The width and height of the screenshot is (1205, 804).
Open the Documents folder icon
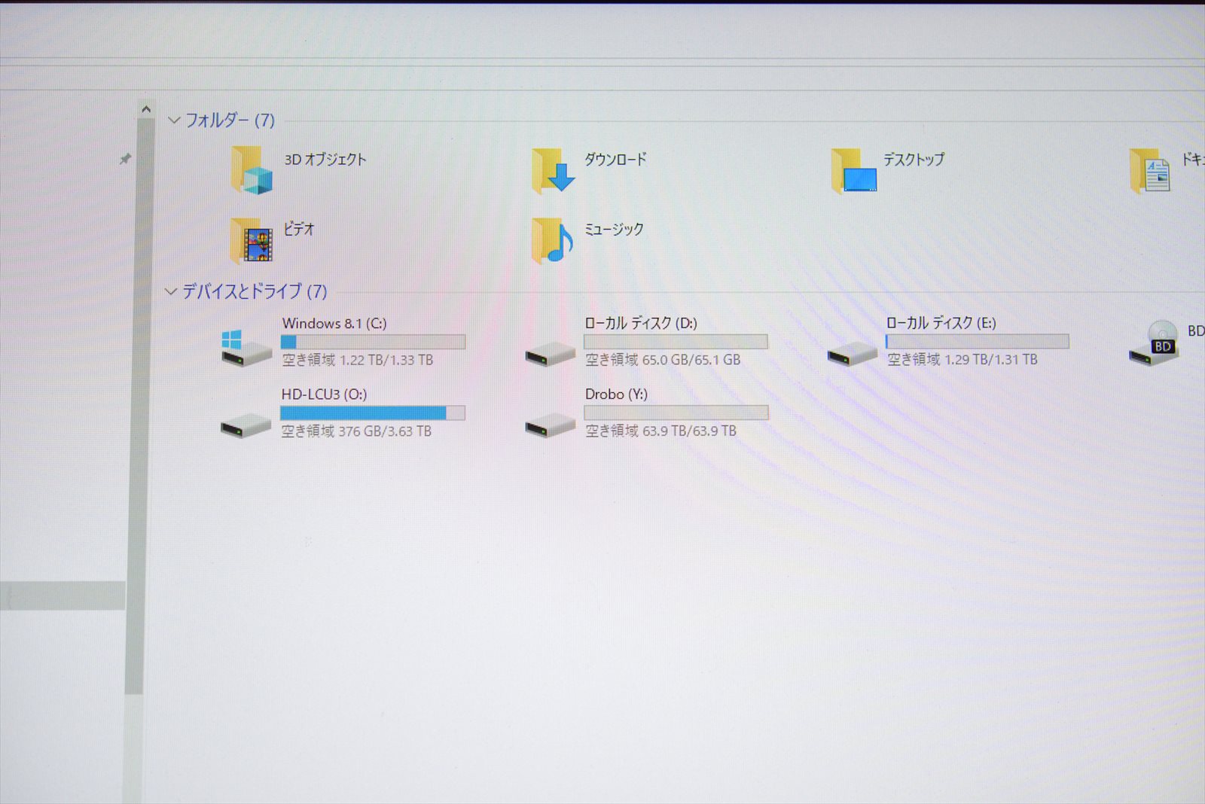pos(1150,171)
